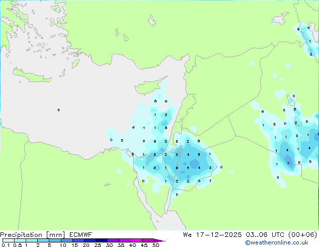This screenshot has width=319, height=247.
Task: Click legend label '30'
Action: tap(109, 245)
